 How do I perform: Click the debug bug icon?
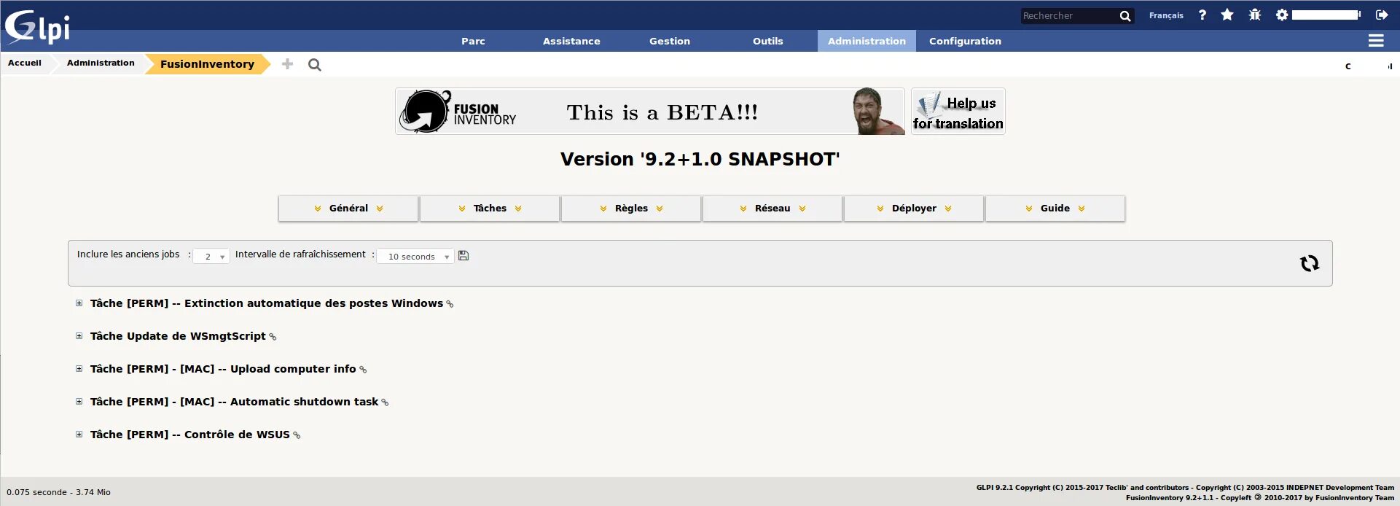(1255, 15)
